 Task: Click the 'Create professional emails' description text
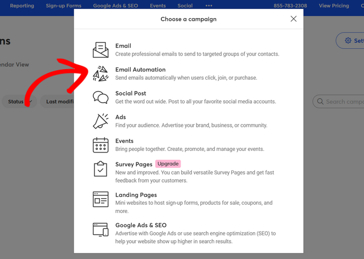[197, 54]
